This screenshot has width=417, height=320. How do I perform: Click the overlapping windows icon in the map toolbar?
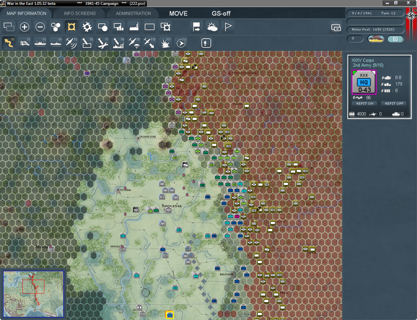pyautogui.click(x=9, y=27)
